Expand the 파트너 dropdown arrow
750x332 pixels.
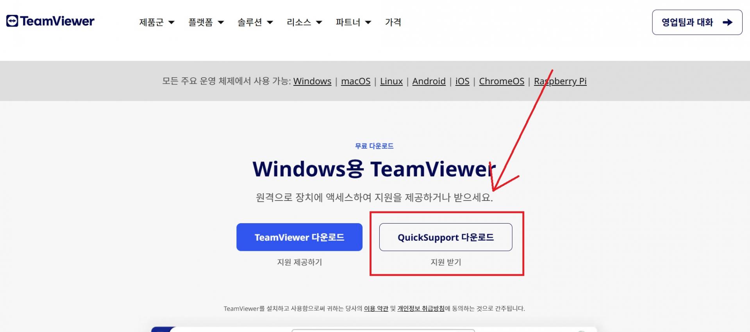click(368, 23)
